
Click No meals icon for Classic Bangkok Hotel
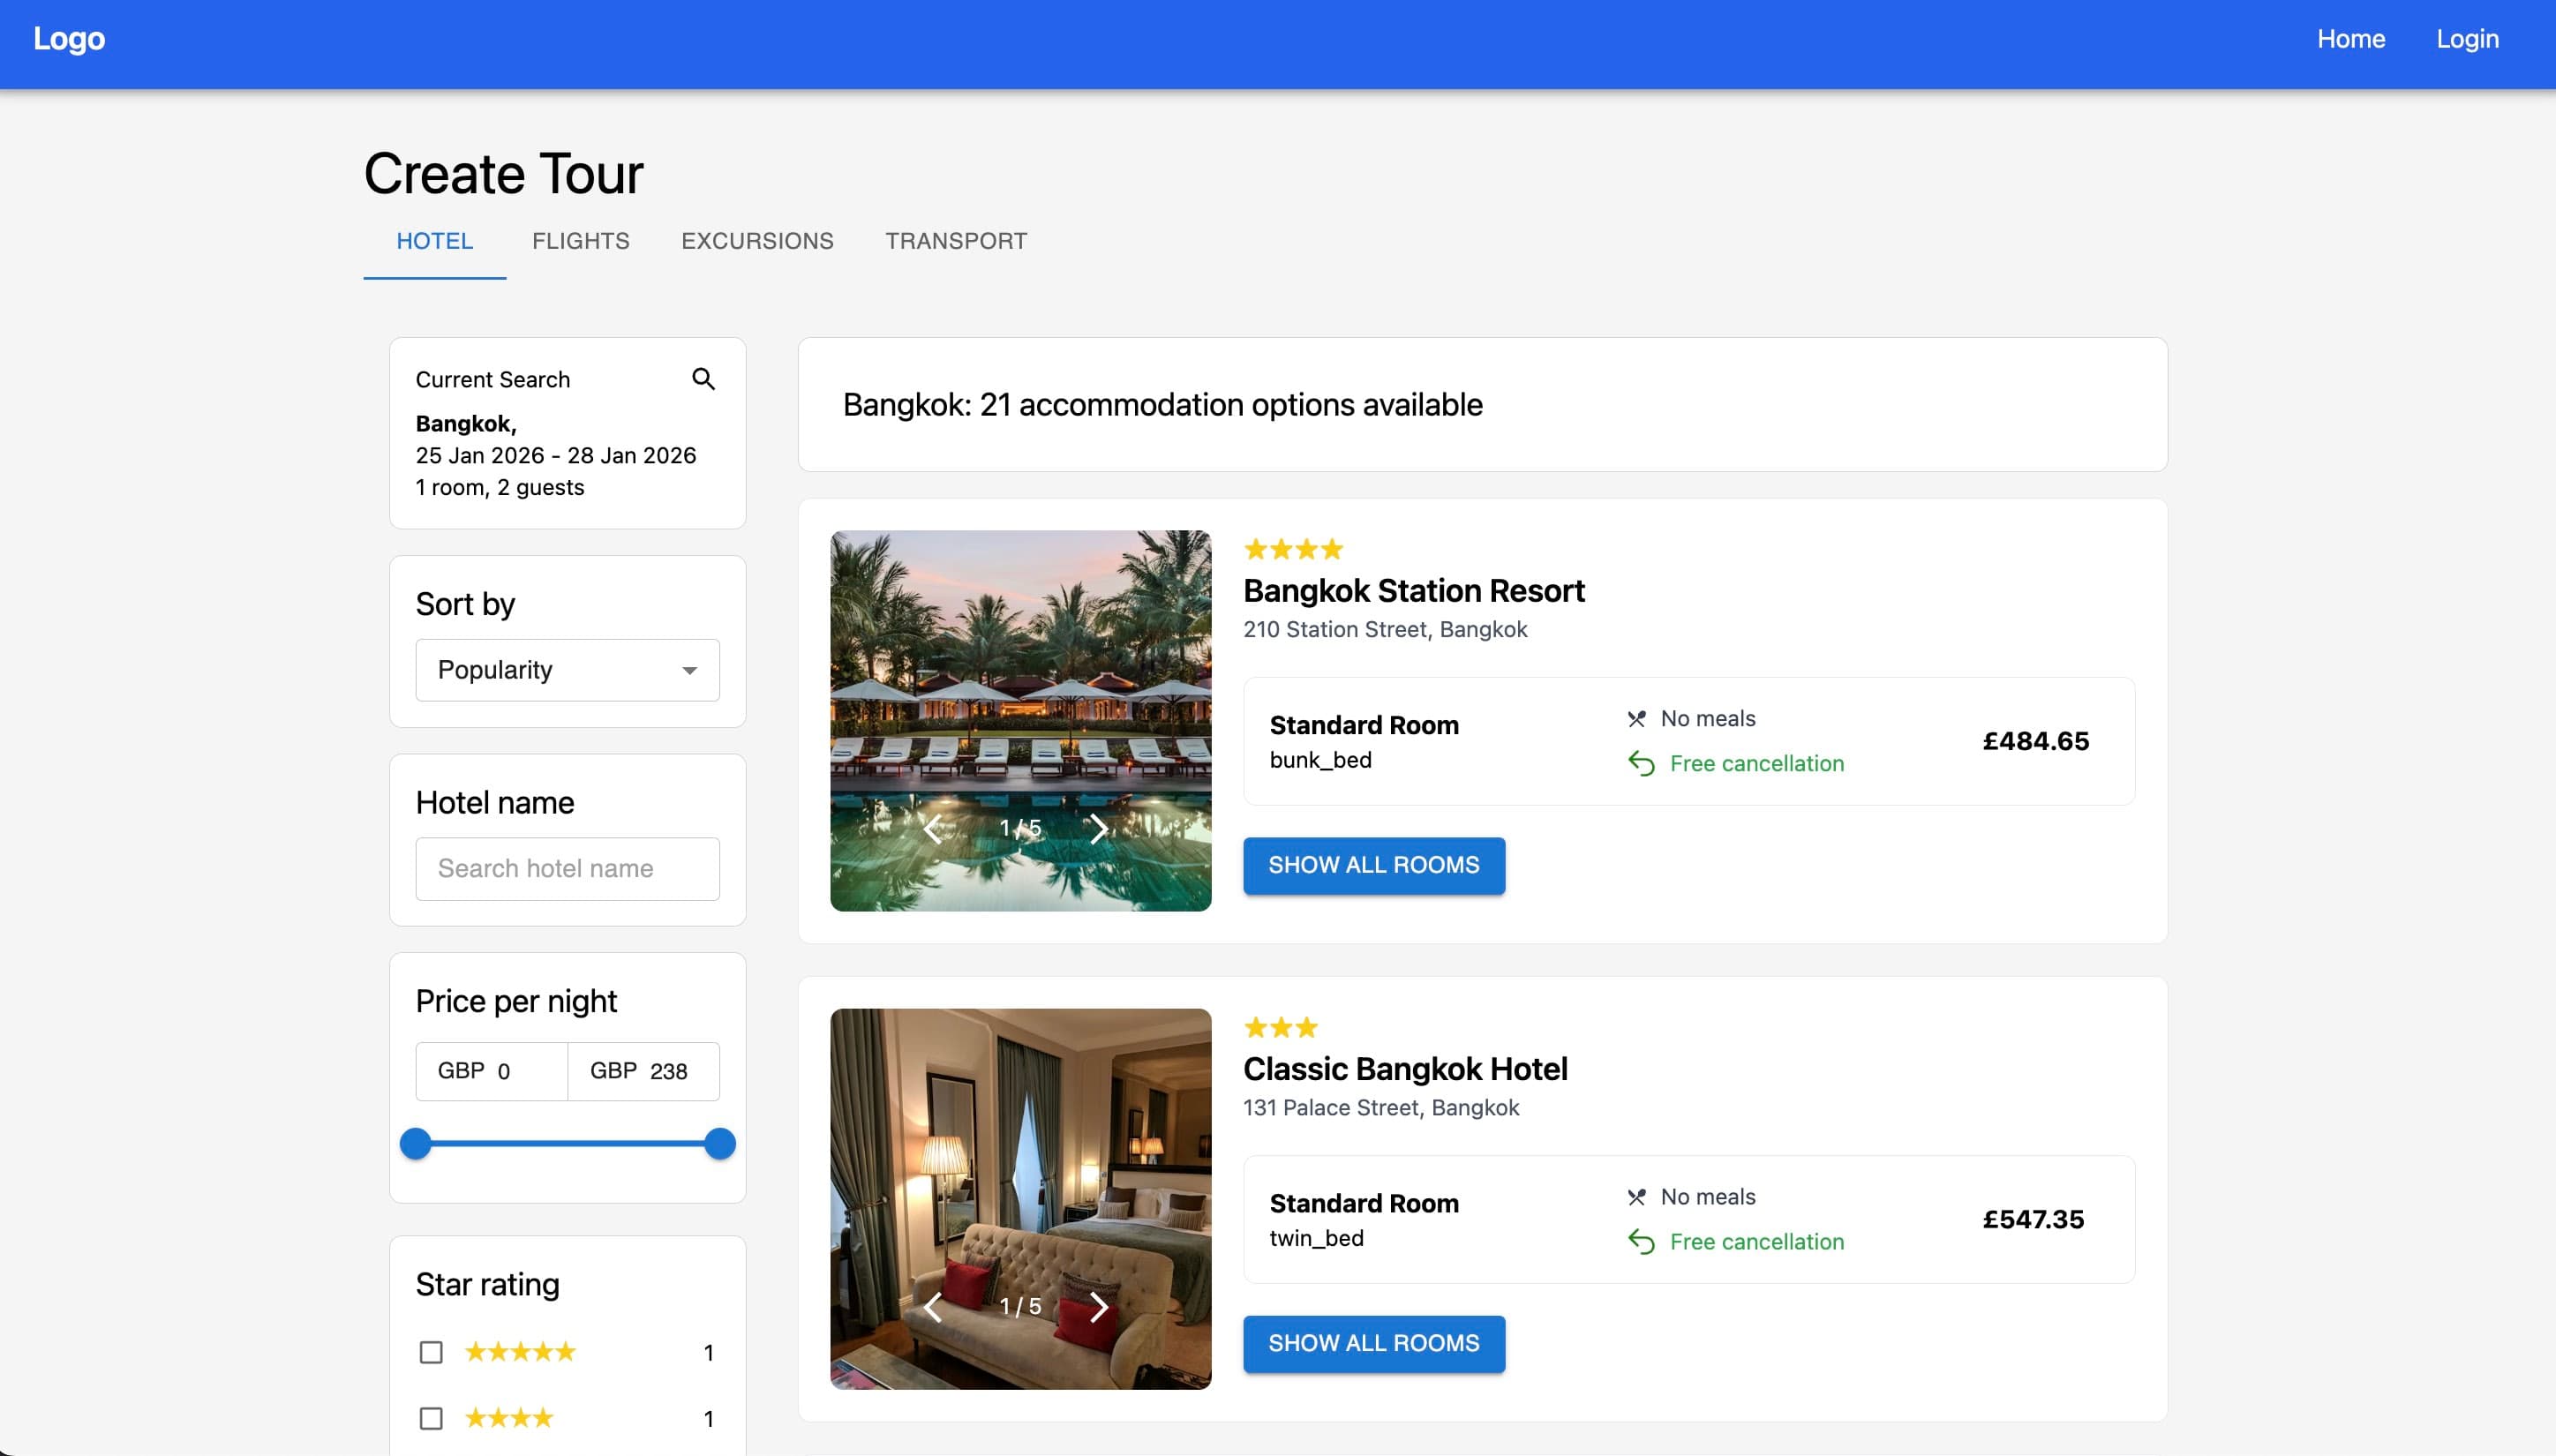1636,1197
